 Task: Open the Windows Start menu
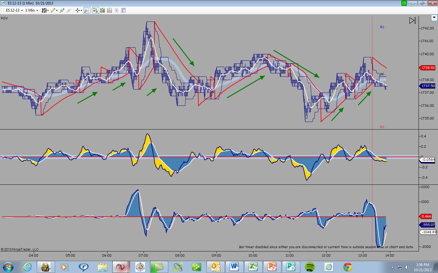pos(8,267)
